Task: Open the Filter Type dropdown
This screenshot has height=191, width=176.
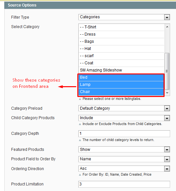Action: [124, 17]
